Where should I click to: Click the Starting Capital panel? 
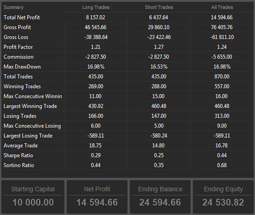(x=33, y=197)
